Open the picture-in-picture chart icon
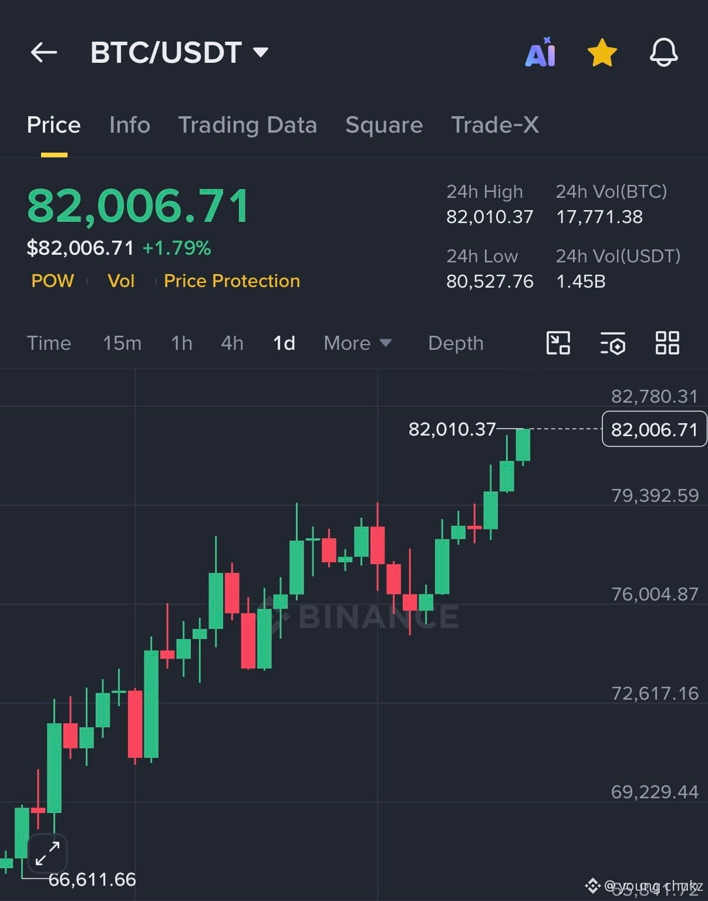The height and width of the screenshot is (901, 708). coord(558,343)
